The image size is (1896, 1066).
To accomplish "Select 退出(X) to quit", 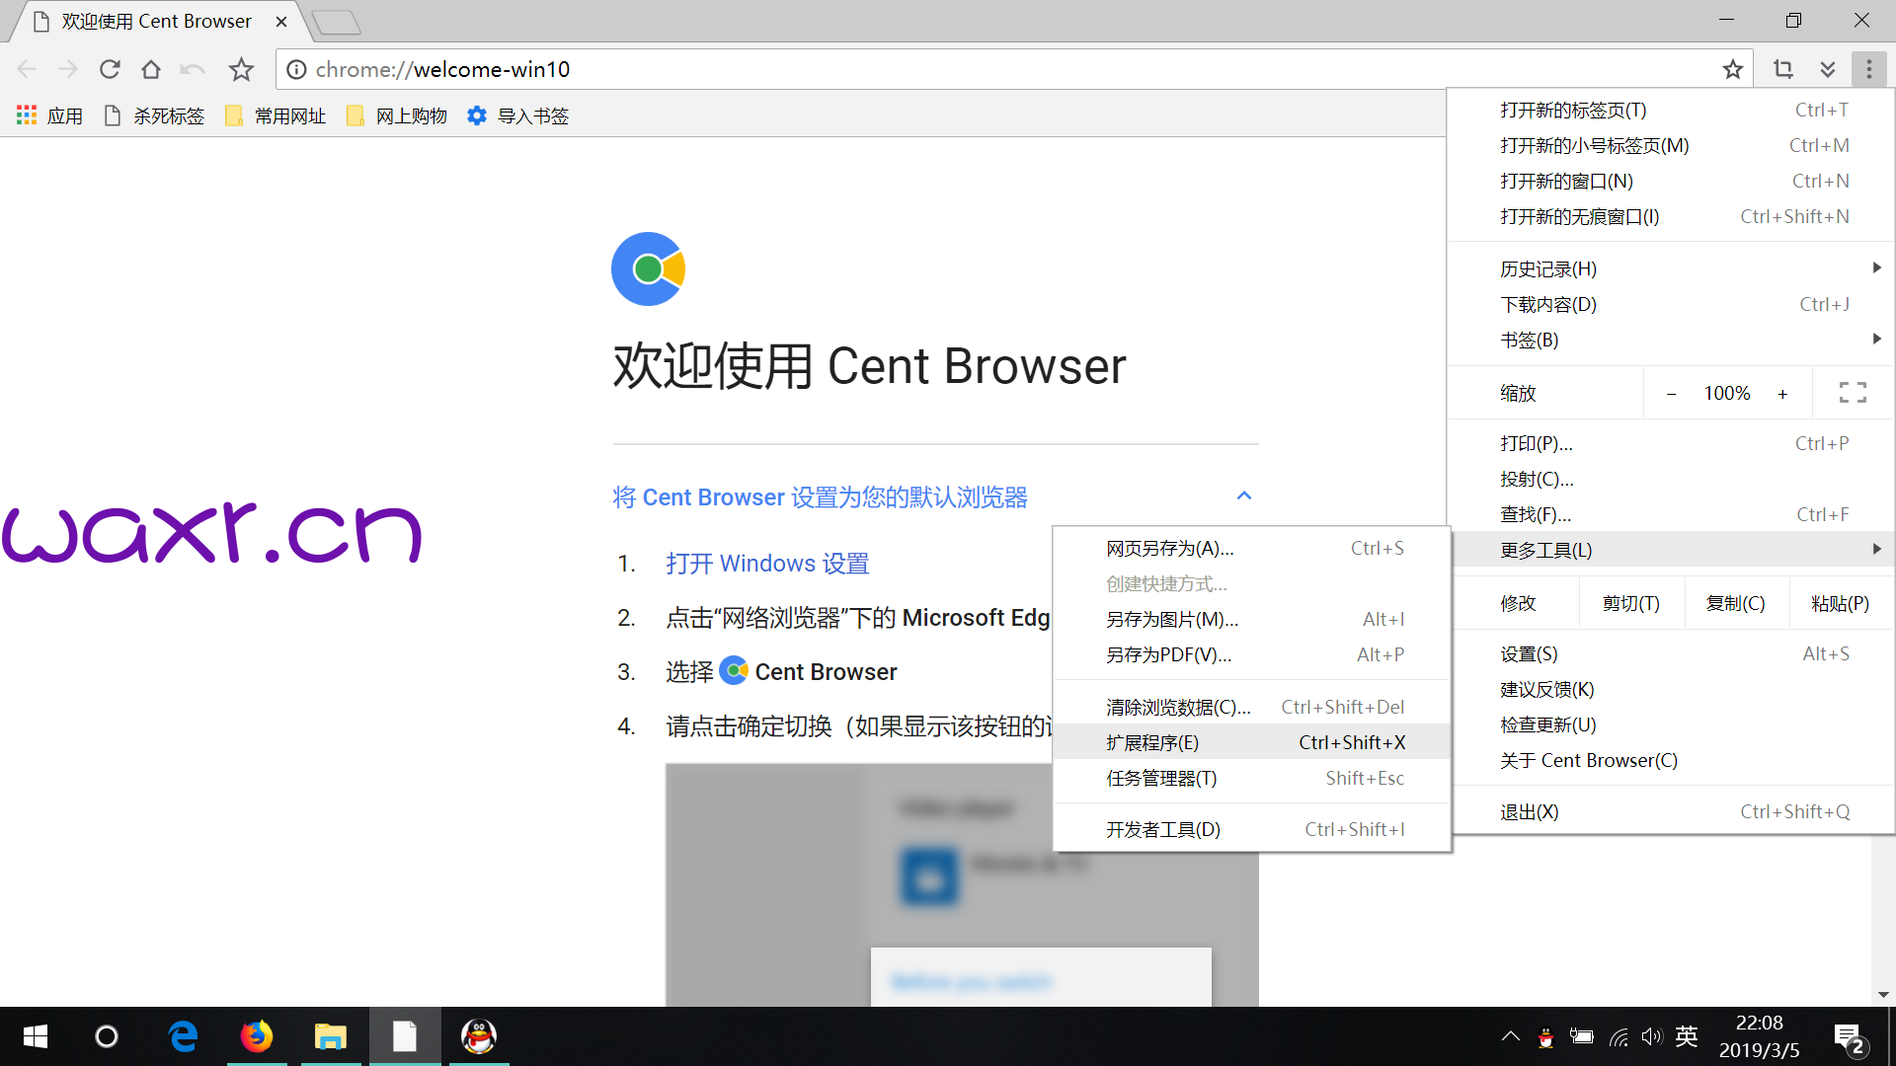I will [1671, 811].
